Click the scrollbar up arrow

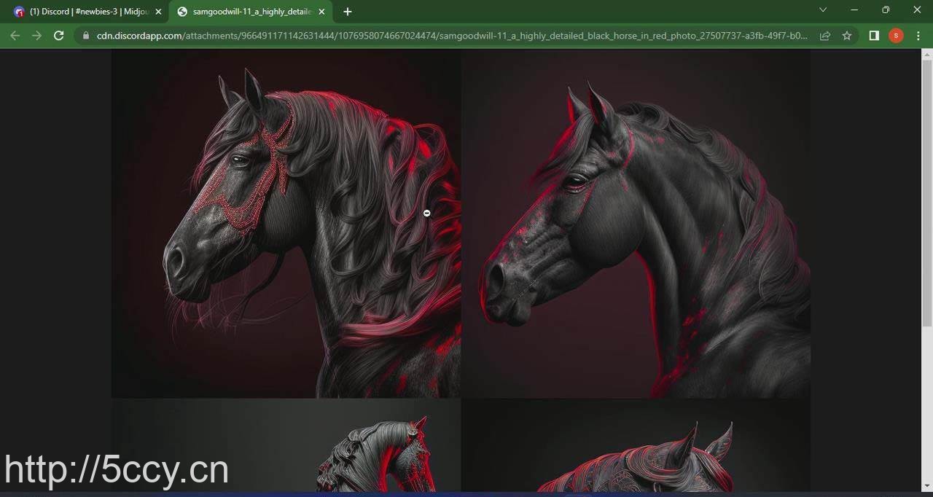click(x=927, y=54)
